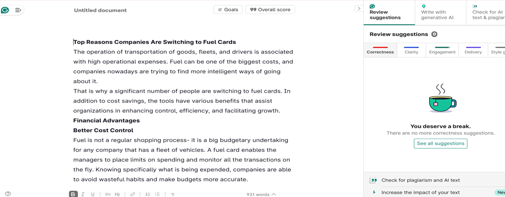Select the Clarity suggestions tab
Screen dimensions: 505x197
tap(411, 51)
